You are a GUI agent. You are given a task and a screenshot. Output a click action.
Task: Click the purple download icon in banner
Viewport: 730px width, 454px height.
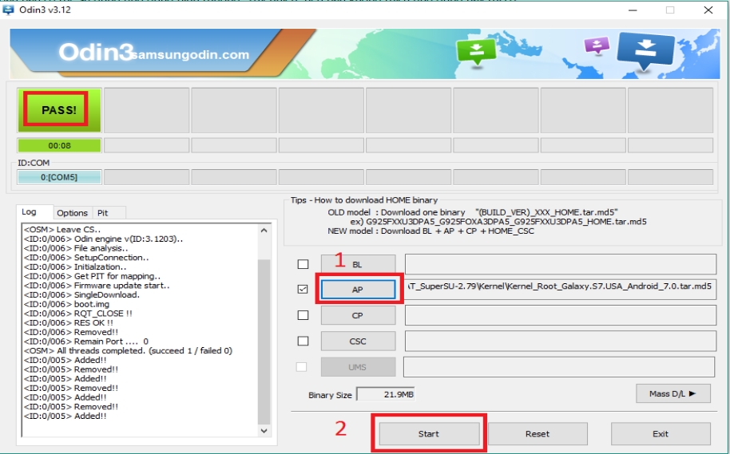point(597,45)
